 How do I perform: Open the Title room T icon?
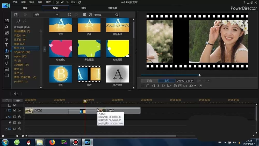[x=6, y=45]
